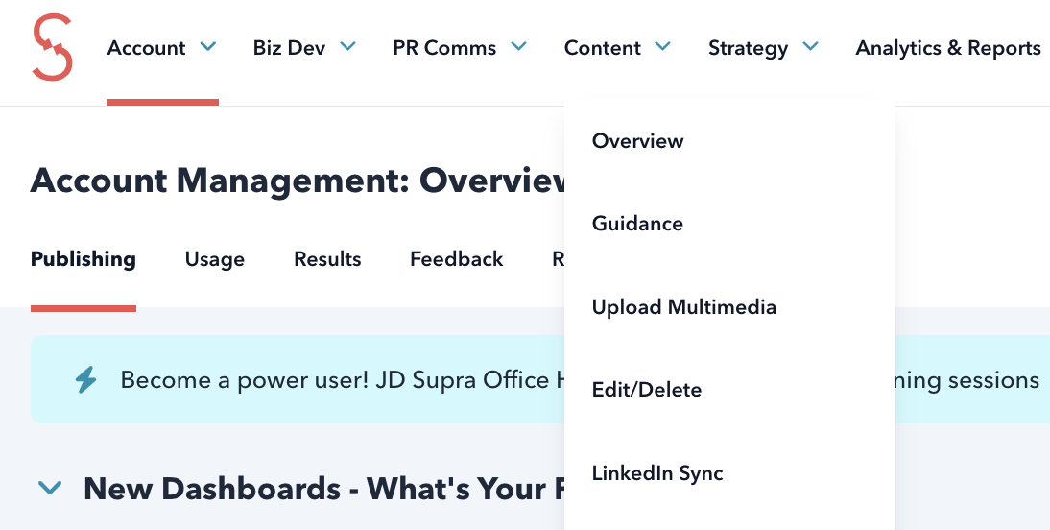Click the Account menu label

tap(146, 48)
